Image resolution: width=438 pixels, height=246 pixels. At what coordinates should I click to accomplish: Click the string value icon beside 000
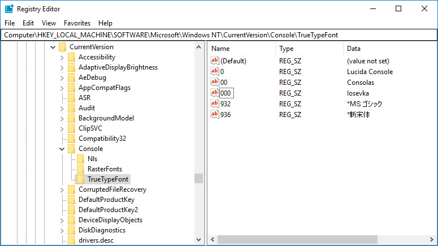(x=215, y=93)
